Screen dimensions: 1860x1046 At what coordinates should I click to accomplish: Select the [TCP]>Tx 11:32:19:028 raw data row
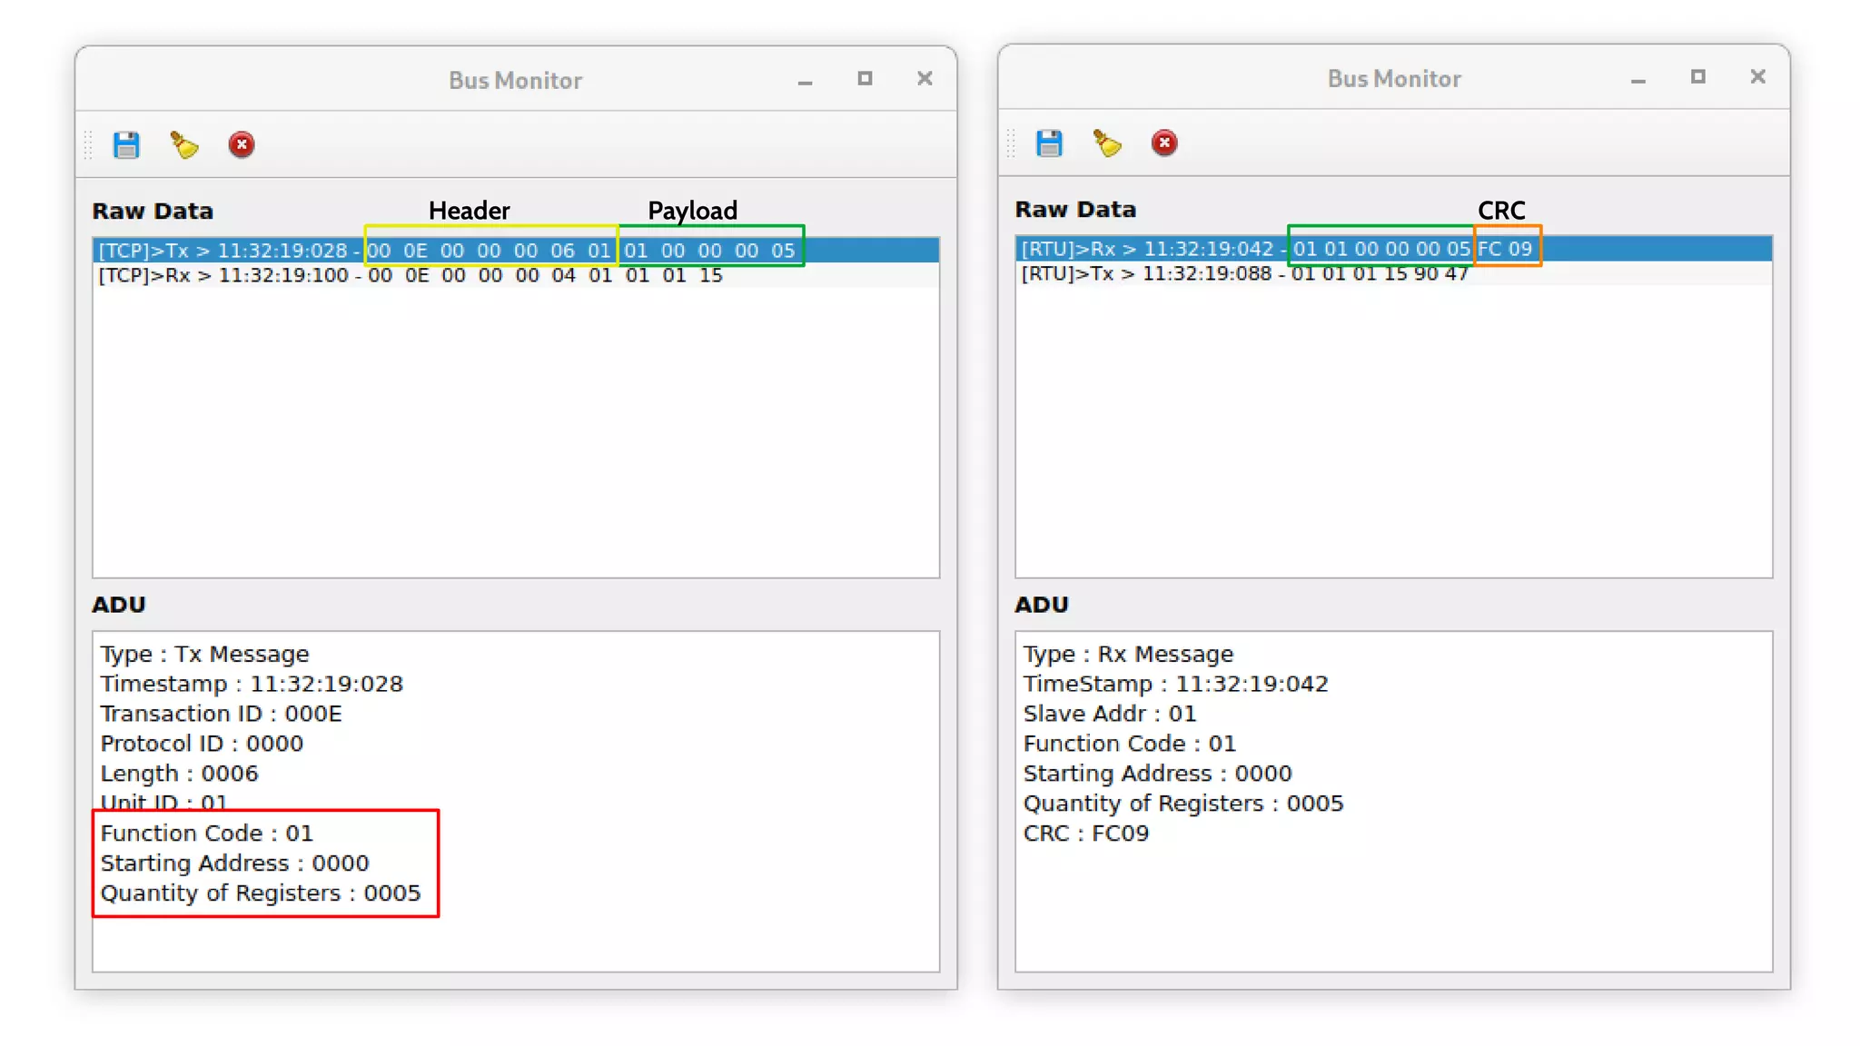pyautogui.click(x=516, y=251)
